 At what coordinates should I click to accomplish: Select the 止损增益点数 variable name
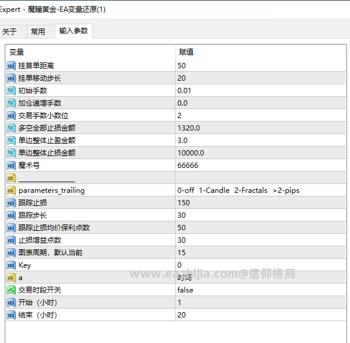(x=40, y=240)
